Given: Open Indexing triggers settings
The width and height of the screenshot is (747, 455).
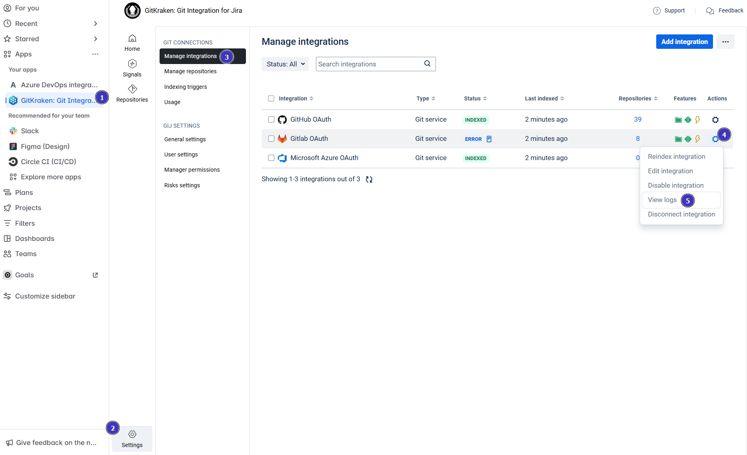Looking at the screenshot, I should (186, 87).
